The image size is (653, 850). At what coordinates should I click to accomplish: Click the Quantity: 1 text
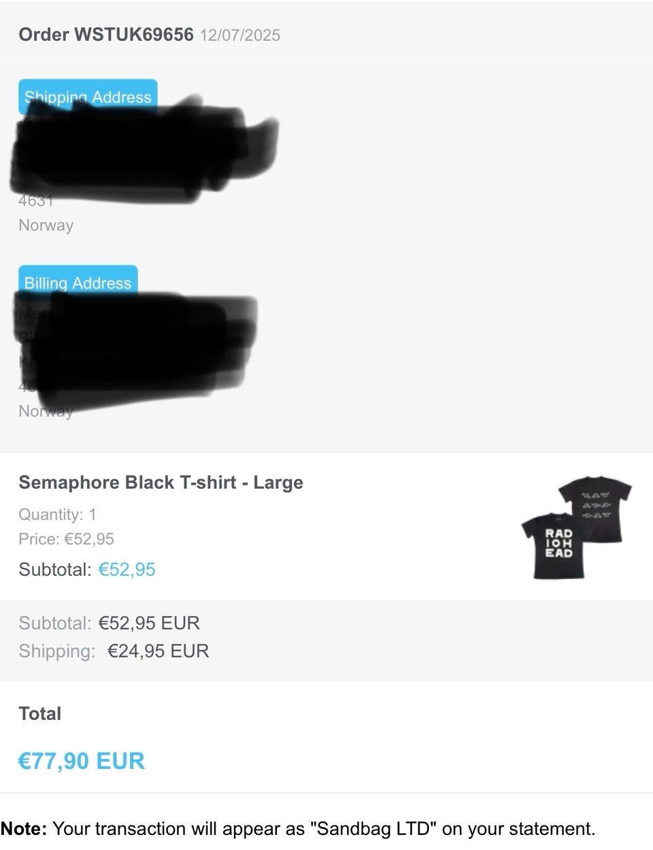(x=57, y=514)
